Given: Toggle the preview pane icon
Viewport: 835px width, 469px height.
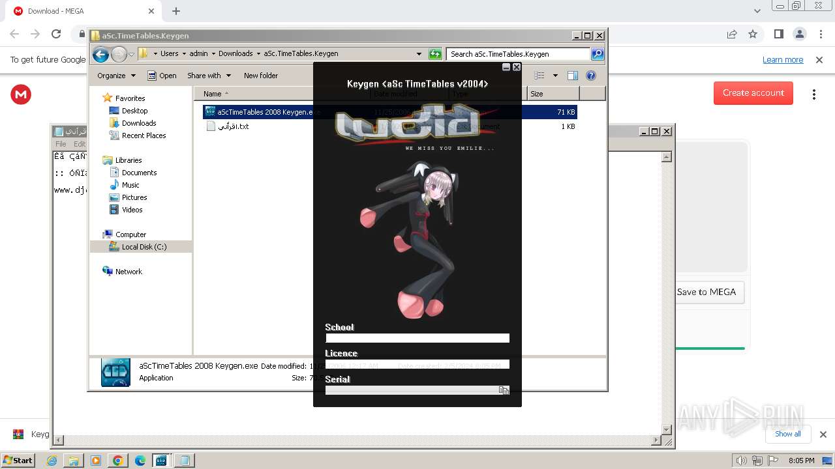Looking at the screenshot, I should point(573,76).
